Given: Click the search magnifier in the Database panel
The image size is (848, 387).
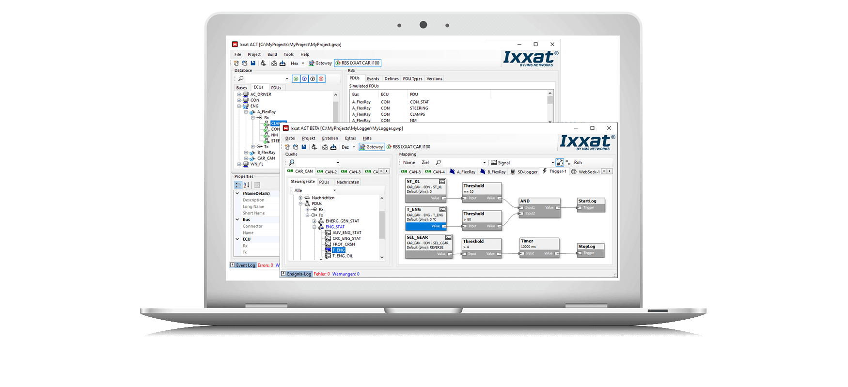Looking at the screenshot, I should (x=241, y=78).
